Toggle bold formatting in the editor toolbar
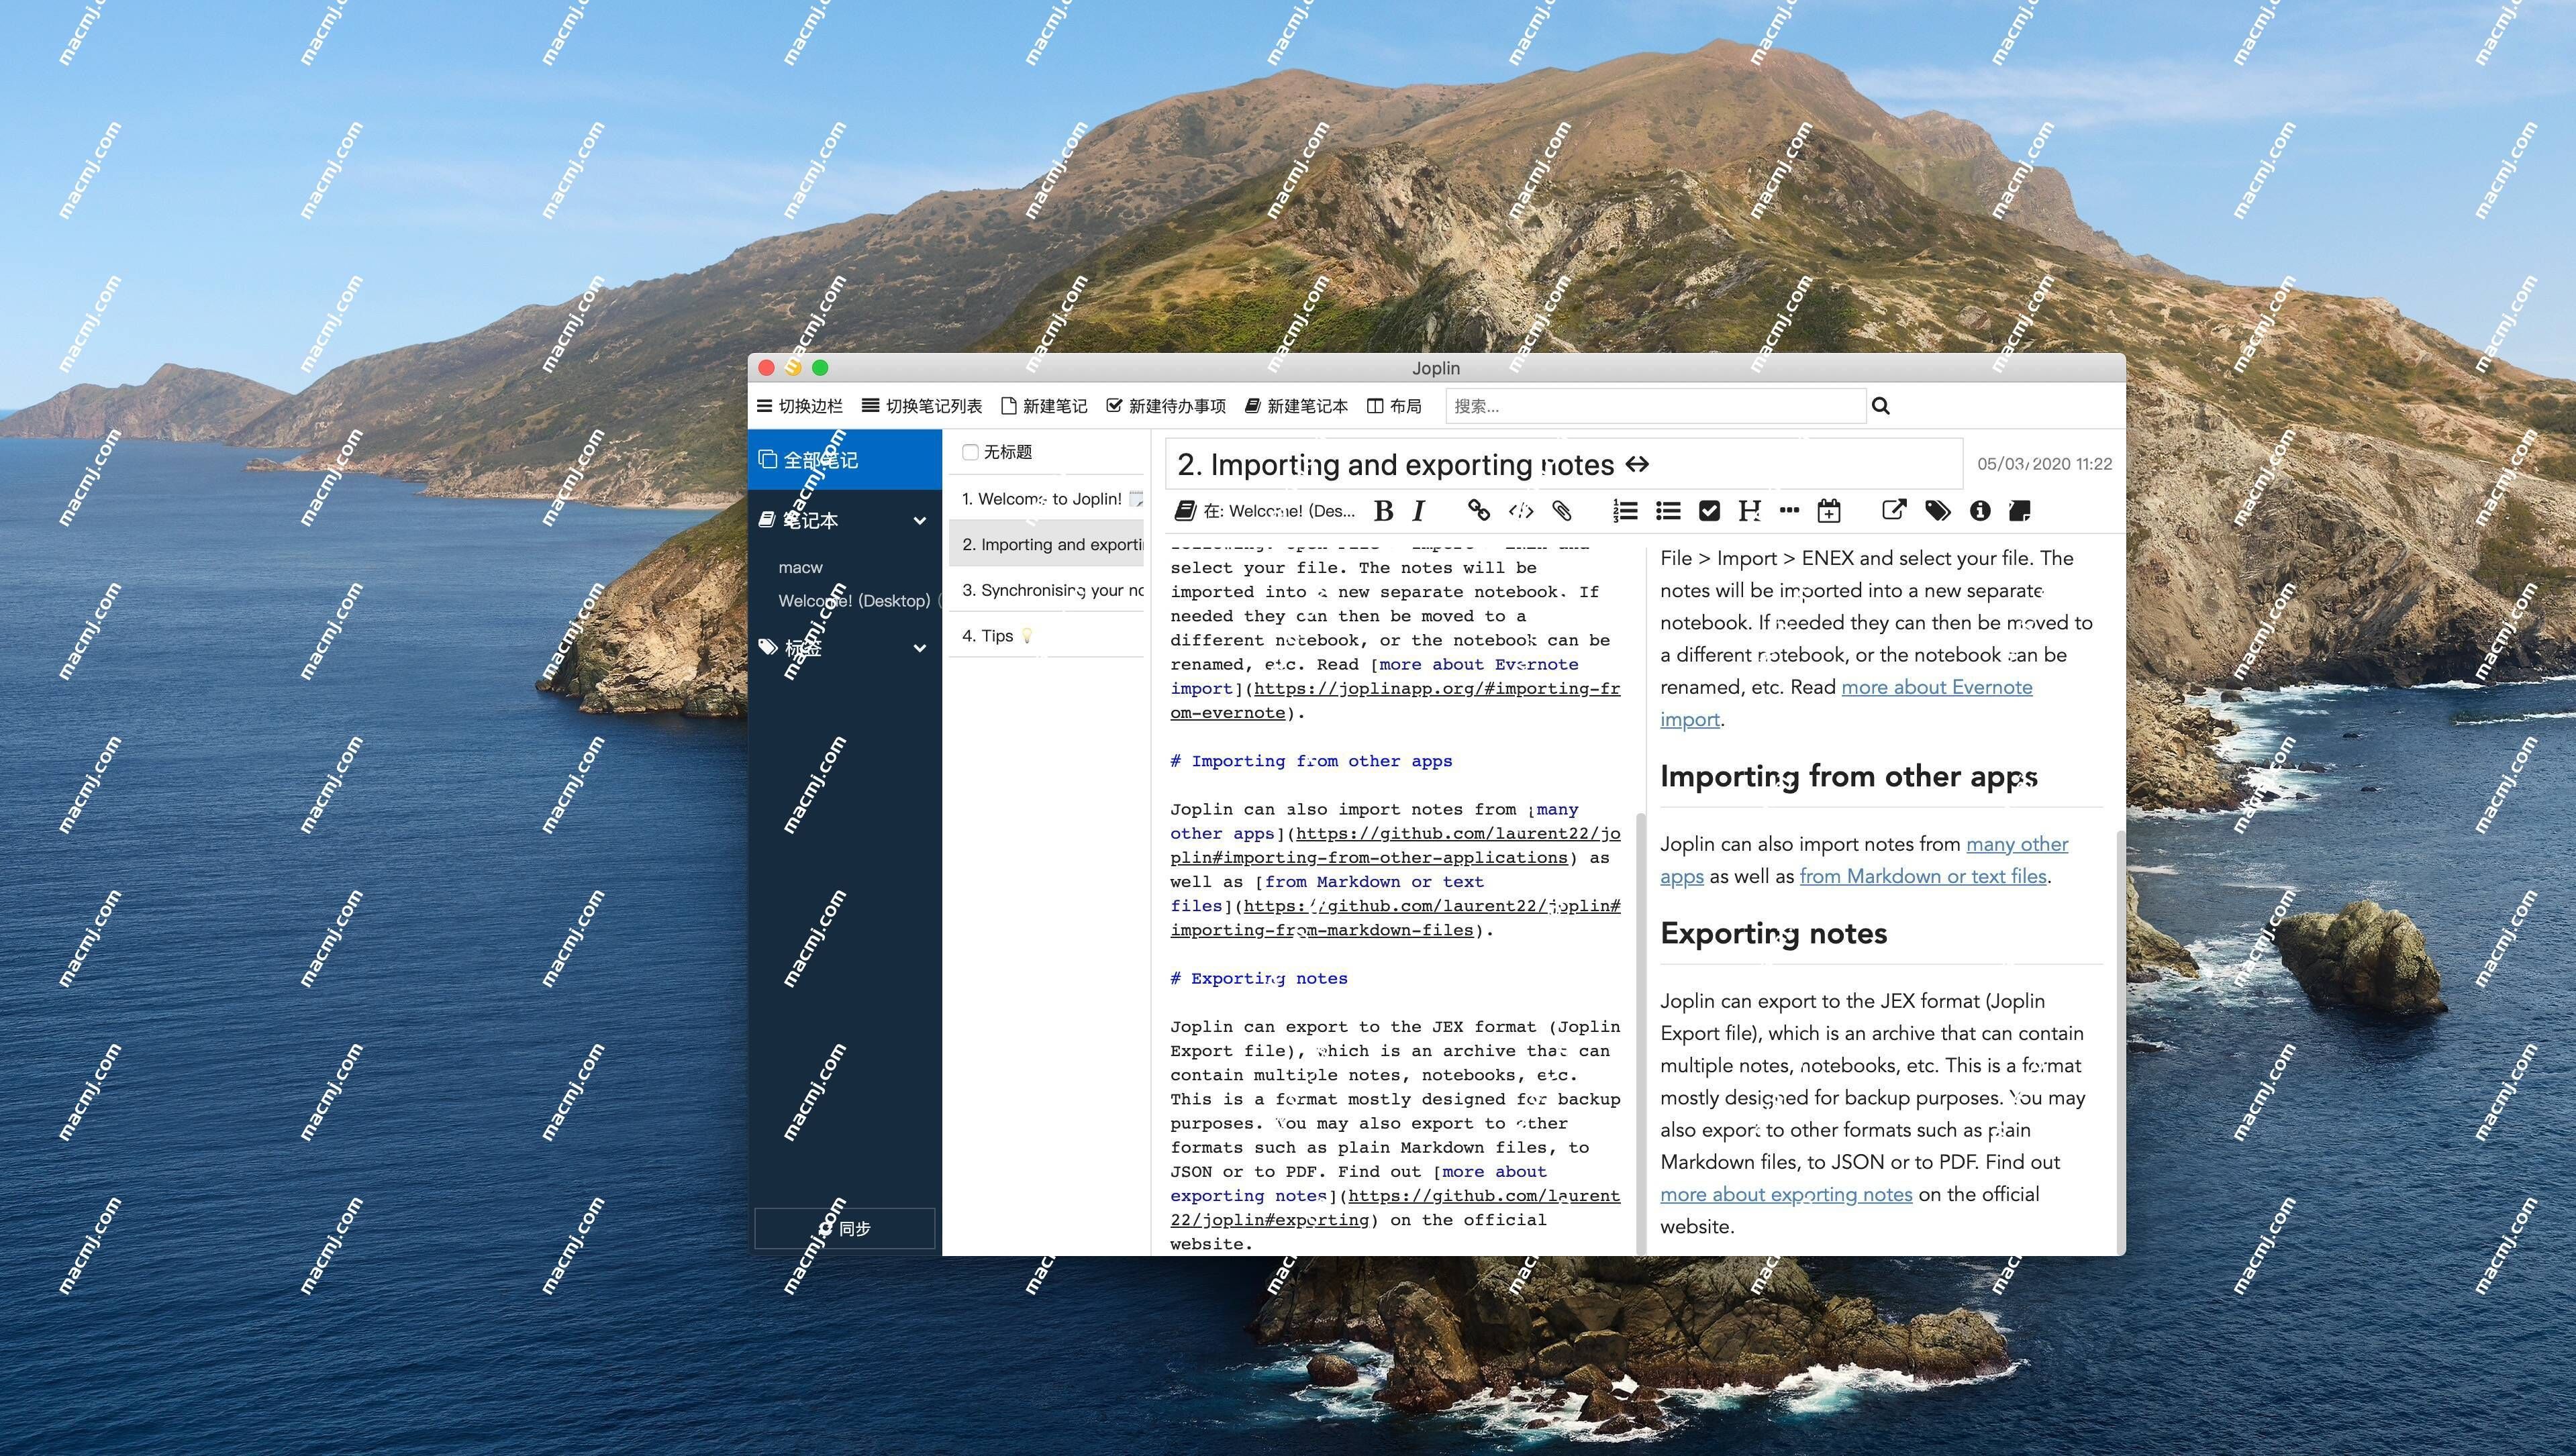This screenshot has height=1456, width=2576. (x=1383, y=511)
